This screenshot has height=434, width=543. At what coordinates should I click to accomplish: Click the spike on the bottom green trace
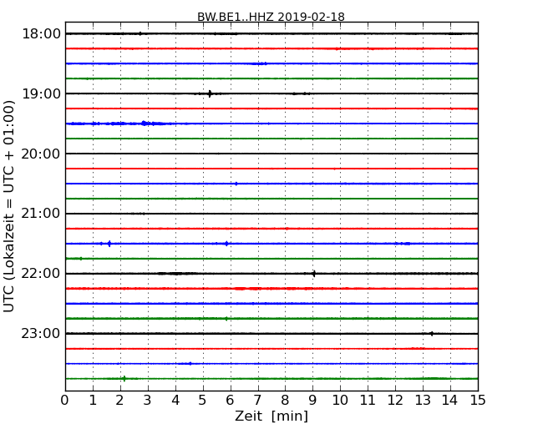click(124, 379)
